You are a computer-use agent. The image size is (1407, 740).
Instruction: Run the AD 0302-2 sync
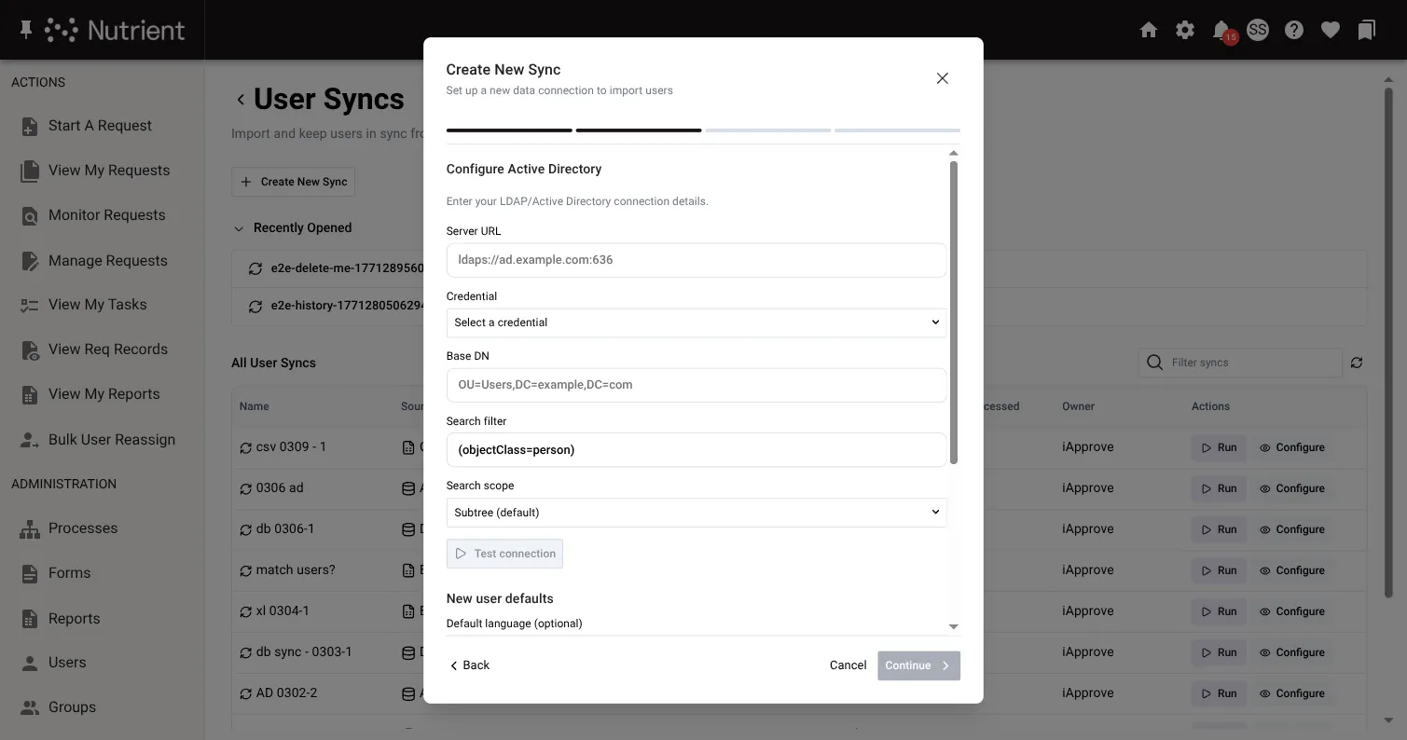tap(1219, 693)
